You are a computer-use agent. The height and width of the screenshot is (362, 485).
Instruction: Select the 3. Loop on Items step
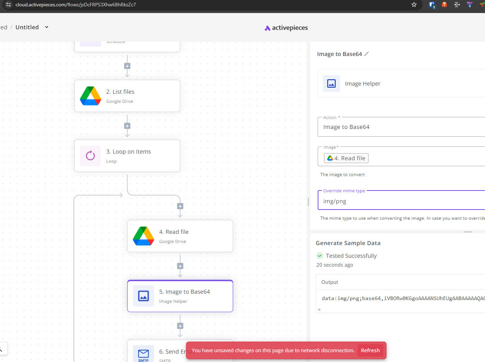coord(127,156)
